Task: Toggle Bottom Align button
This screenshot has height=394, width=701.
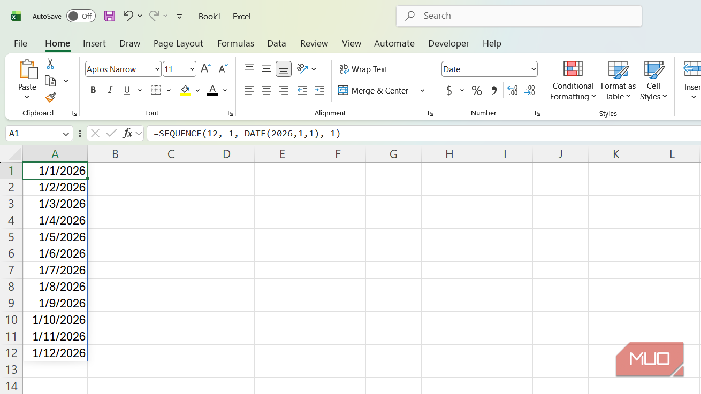Action: pos(284,69)
